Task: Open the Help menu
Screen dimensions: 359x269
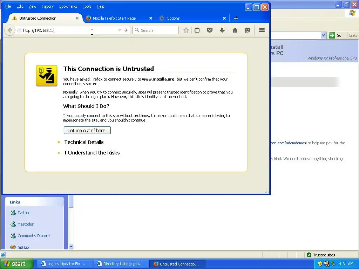Action: tap(101, 6)
